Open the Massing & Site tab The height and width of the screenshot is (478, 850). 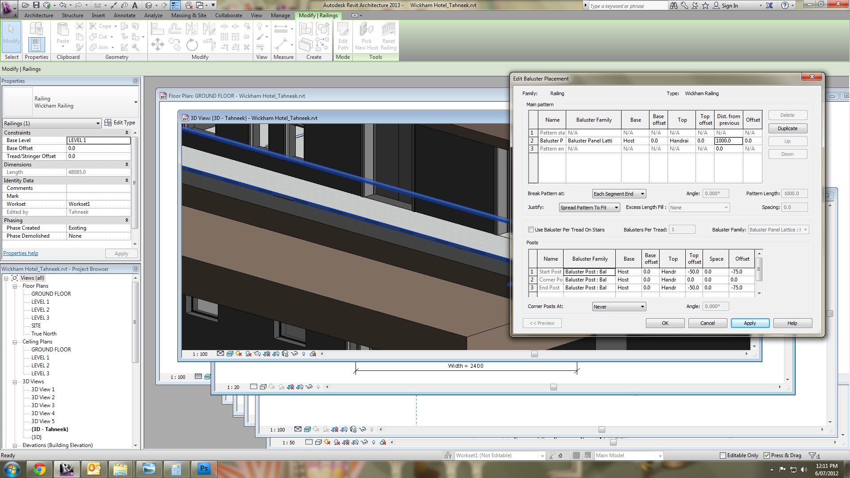189,15
